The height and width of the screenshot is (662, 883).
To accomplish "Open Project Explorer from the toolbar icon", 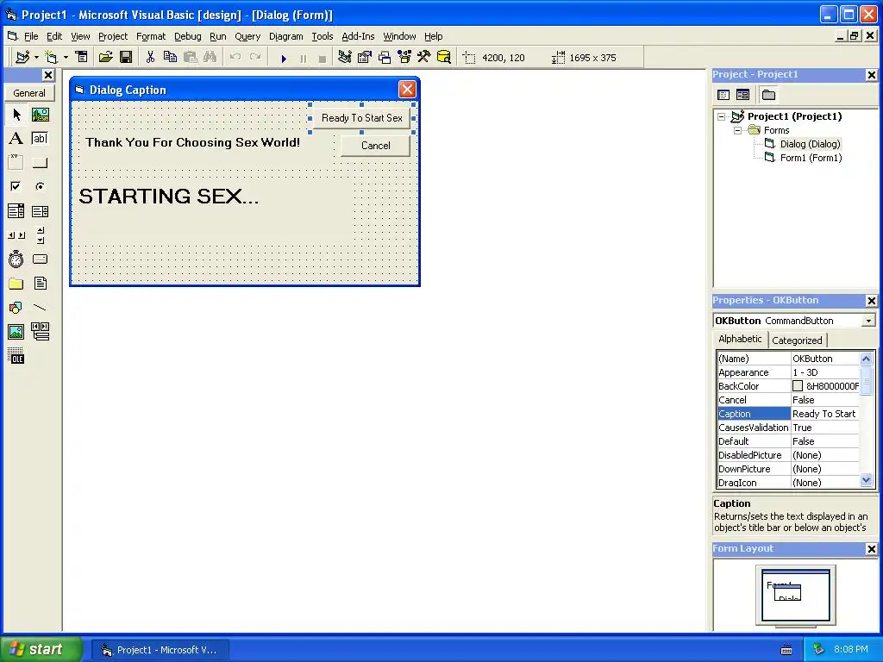I will (345, 58).
